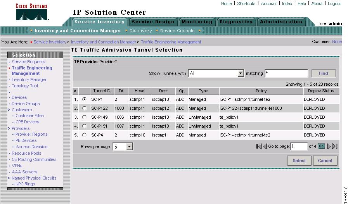Open the Index link

pyautogui.click(x=287, y=3)
